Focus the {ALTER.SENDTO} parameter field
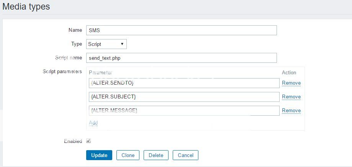352x167 pixels. (184, 83)
